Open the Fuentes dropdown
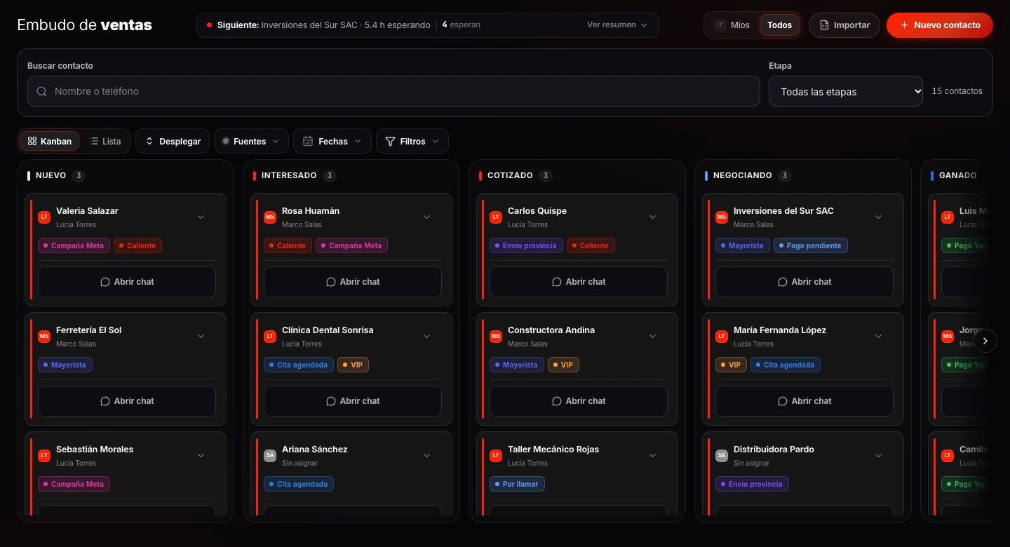 (x=251, y=141)
